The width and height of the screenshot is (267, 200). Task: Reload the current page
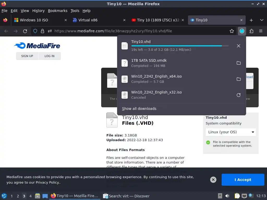(x=25, y=31)
